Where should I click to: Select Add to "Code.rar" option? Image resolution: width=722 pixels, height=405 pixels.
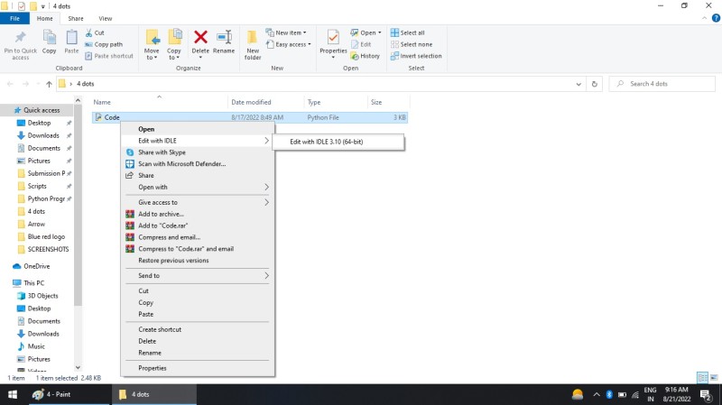pyautogui.click(x=162, y=226)
